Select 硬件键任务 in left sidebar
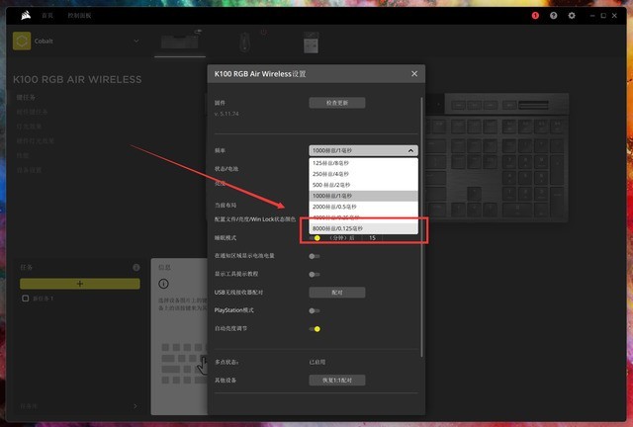 32,112
